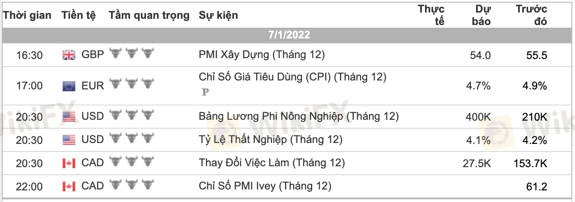Click the first bull icon in the PMI Xây Dựng row
Image resolution: width=575 pixels, height=202 pixels.
pyautogui.click(x=116, y=54)
